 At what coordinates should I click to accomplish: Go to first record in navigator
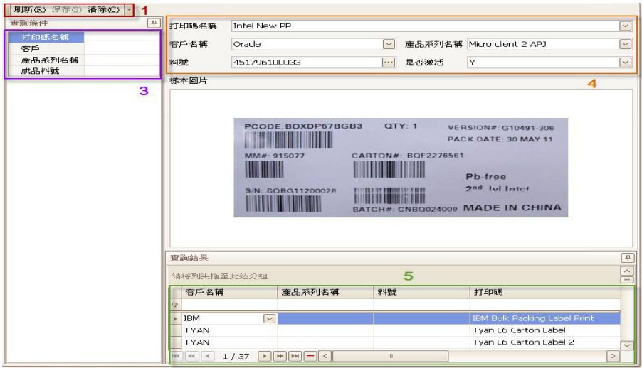pyautogui.click(x=176, y=356)
